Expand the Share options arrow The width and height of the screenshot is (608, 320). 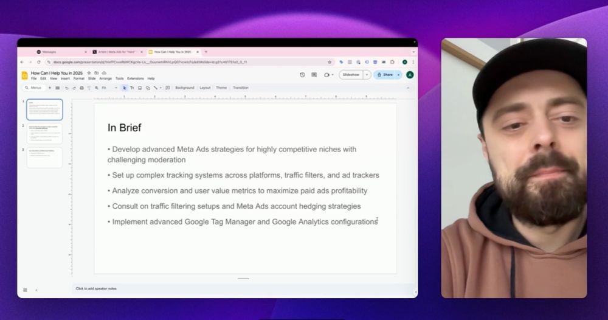point(398,75)
